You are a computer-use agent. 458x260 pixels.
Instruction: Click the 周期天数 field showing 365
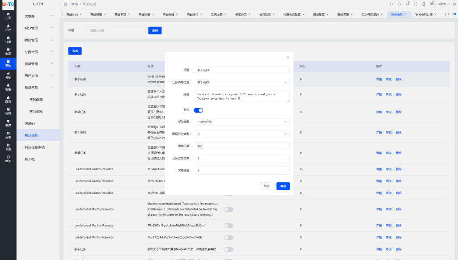[242, 146]
